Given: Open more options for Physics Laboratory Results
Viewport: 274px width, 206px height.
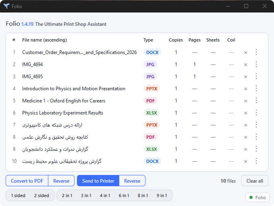Looking at the screenshot, I should 256,112.
